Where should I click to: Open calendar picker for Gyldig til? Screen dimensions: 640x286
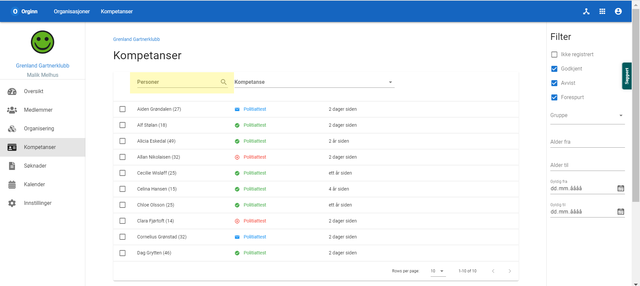click(x=621, y=212)
